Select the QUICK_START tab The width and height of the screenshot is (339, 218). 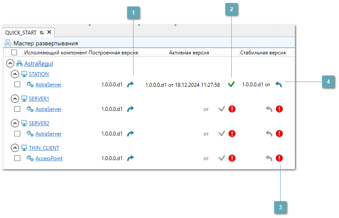pyautogui.click(x=21, y=32)
